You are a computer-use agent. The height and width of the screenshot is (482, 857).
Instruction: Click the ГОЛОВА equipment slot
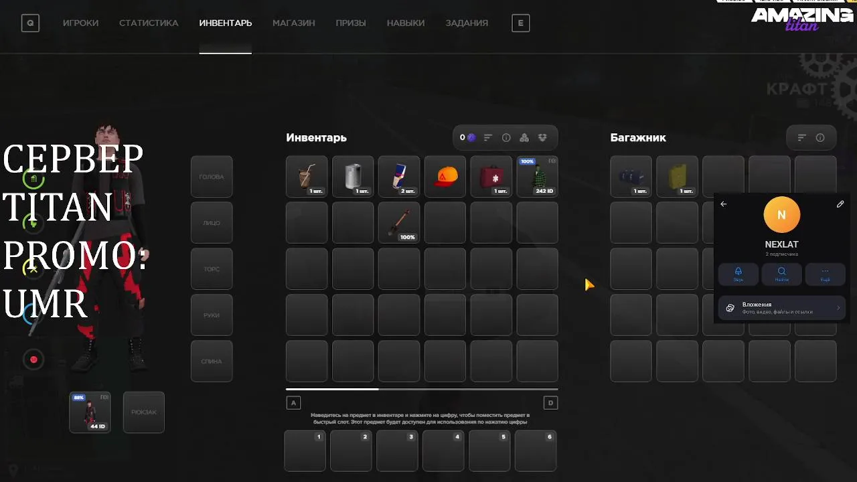point(212,177)
